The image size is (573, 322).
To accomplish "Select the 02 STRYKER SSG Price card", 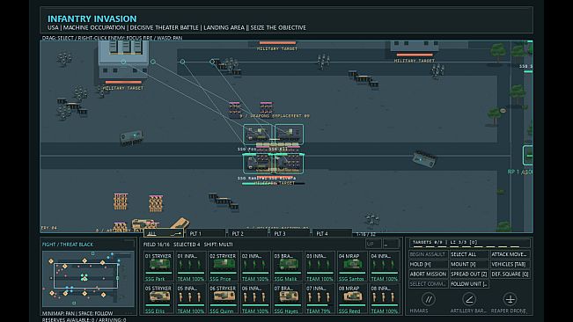I will coord(223,267).
